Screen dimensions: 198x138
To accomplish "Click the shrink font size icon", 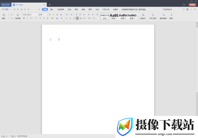I will (53, 14).
